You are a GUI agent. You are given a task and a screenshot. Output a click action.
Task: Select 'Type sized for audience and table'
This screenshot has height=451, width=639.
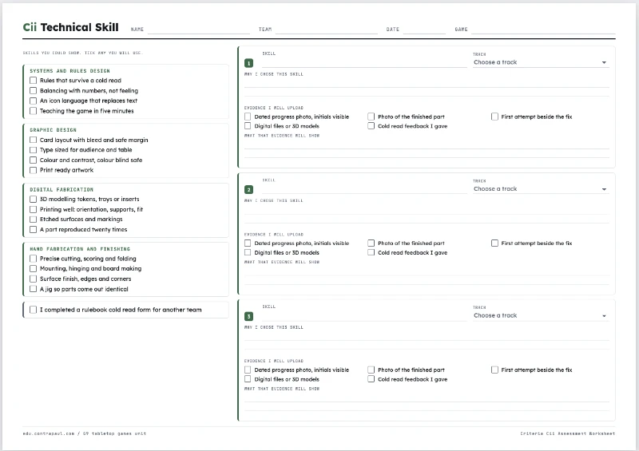click(x=33, y=150)
